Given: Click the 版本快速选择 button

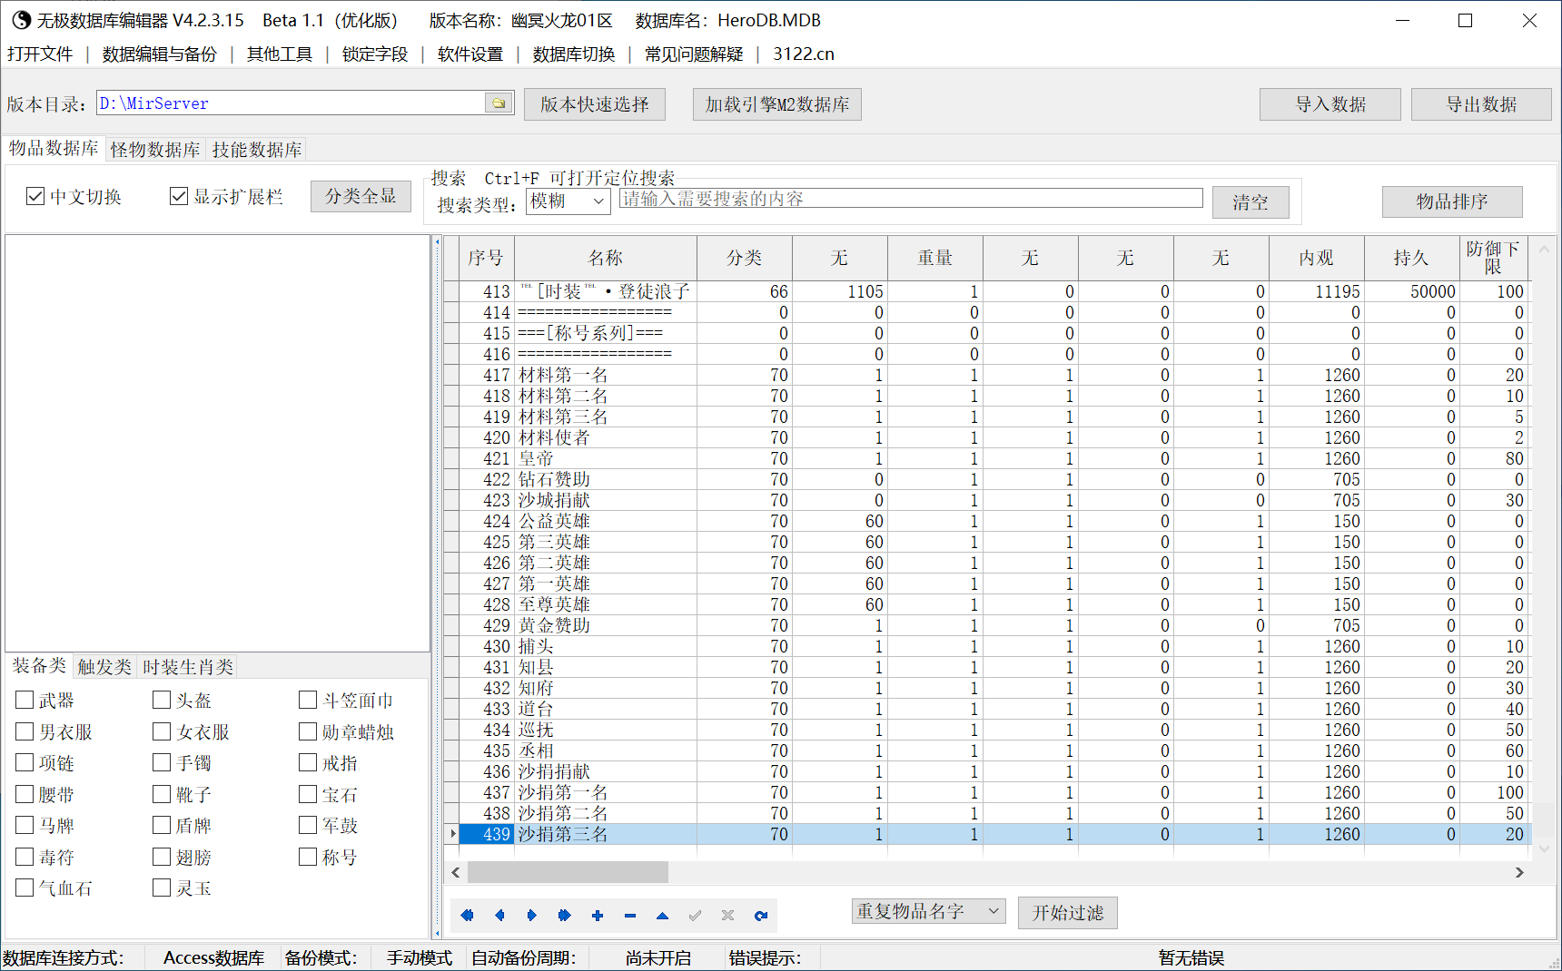Looking at the screenshot, I should (x=595, y=104).
